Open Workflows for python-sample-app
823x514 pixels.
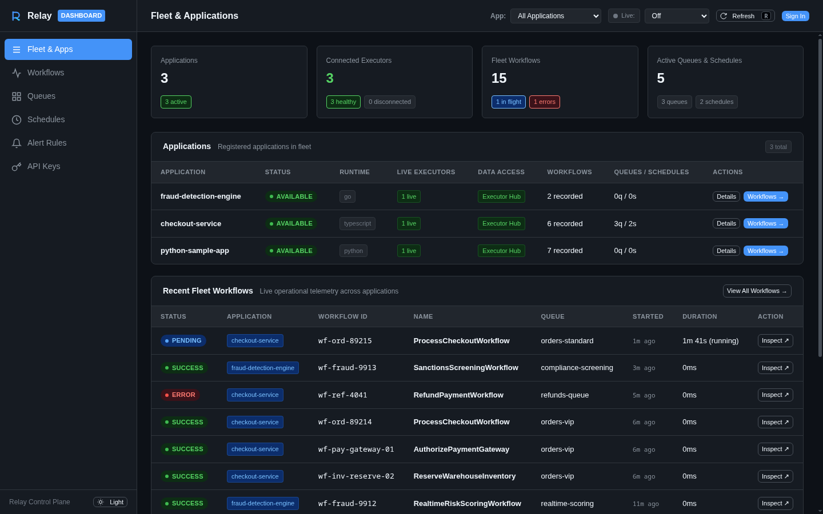[765, 251]
